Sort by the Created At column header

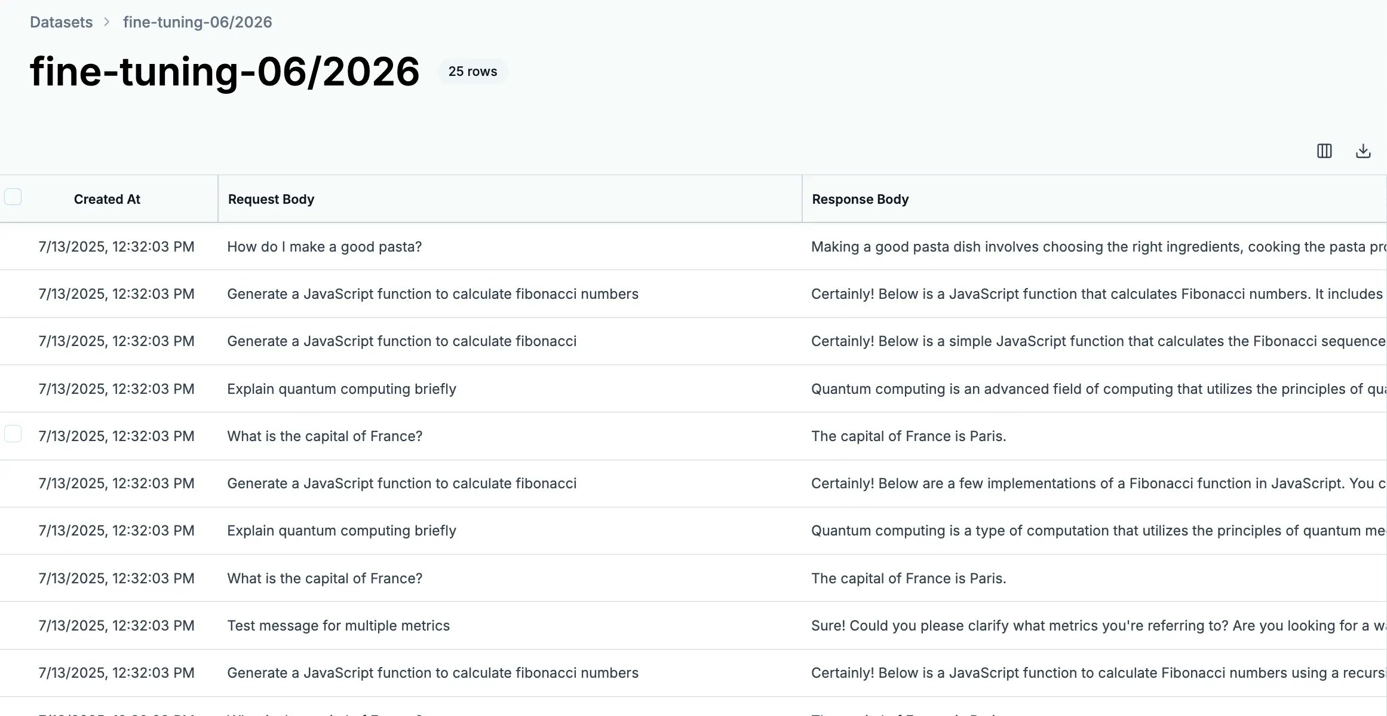pos(107,199)
